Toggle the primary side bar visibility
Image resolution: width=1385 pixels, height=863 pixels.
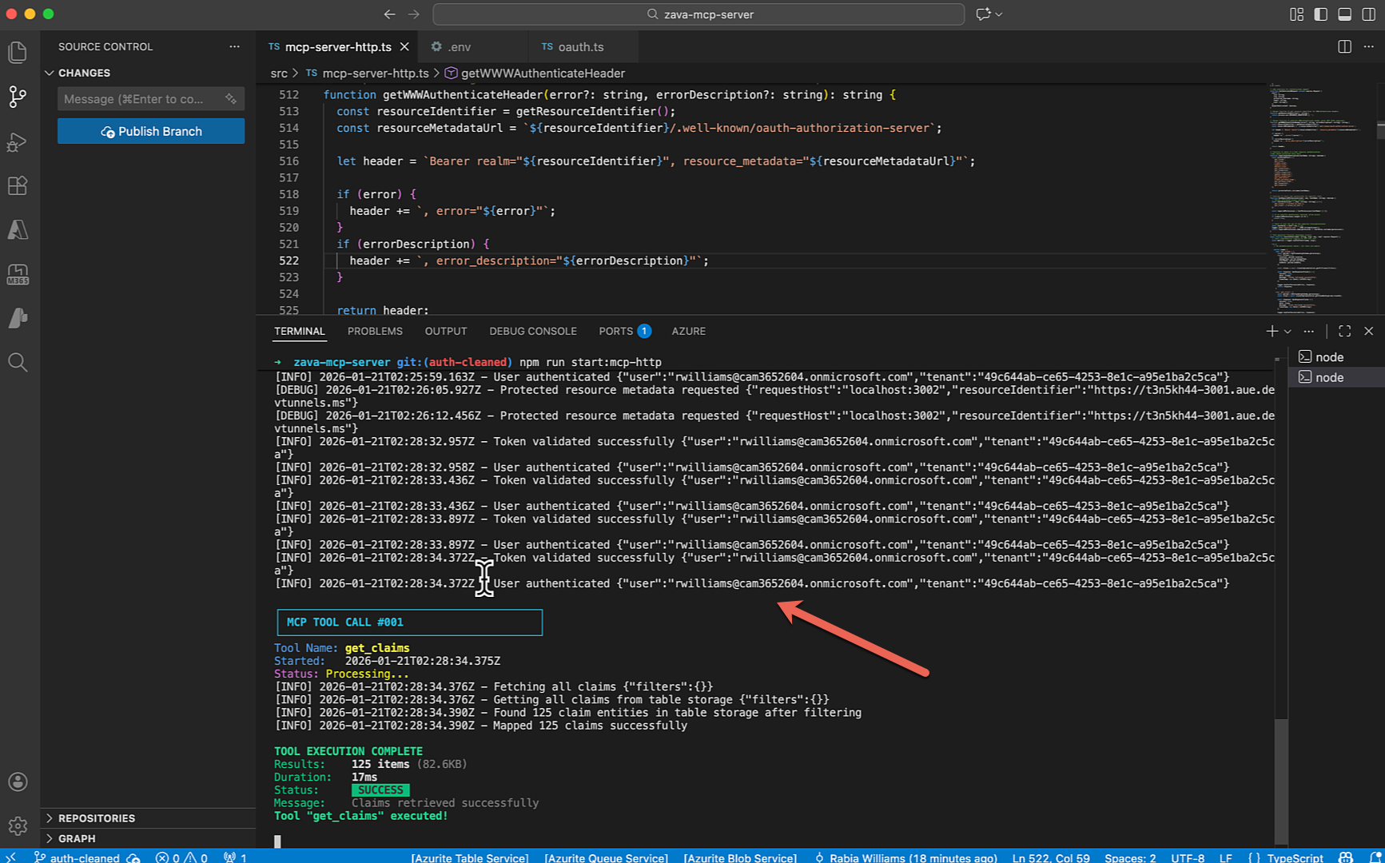[x=1319, y=14]
